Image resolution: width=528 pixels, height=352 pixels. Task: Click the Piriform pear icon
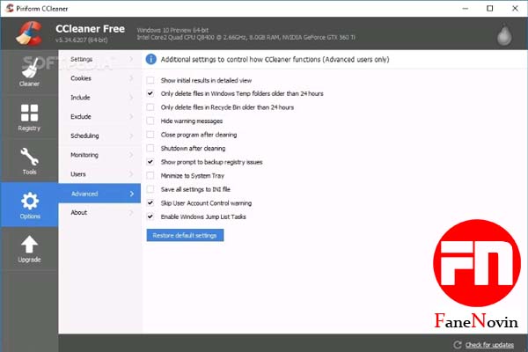(x=504, y=35)
